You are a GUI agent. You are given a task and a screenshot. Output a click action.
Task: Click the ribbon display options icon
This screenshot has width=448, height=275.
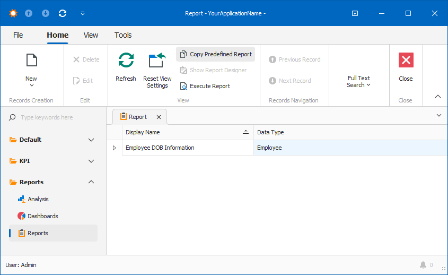coord(355,13)
